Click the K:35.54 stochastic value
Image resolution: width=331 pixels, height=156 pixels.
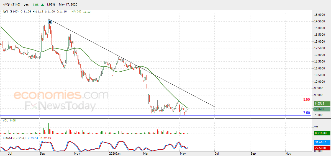point(33,138)
